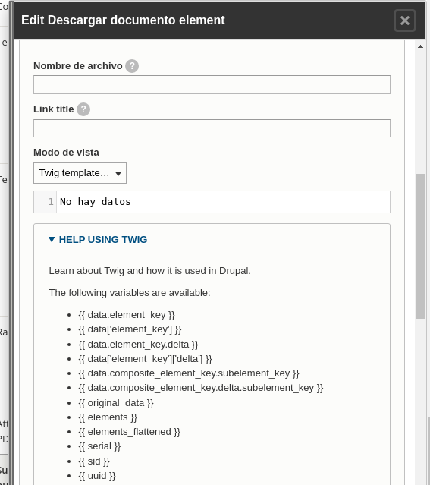The width and height of the screenshot is (430, 485).
Task: Click the dialog's vertical scrollbar thumb
Action: point(420,246)
